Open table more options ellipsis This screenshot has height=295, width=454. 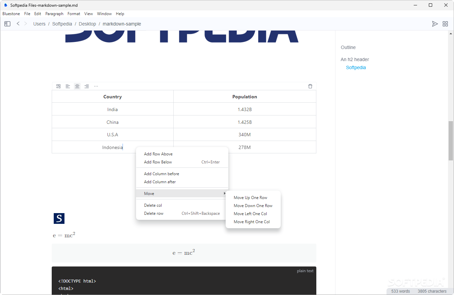pos(96,86)
